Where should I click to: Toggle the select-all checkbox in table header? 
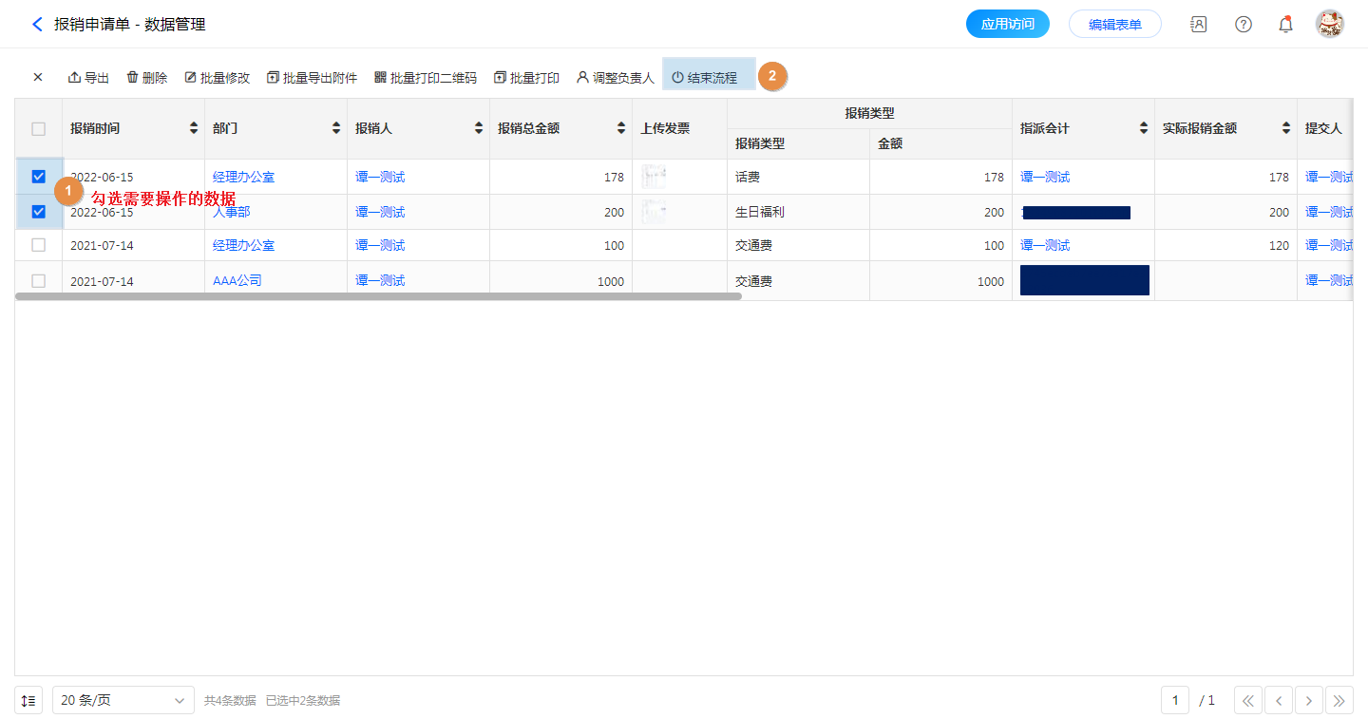click(x=39, y=129)
